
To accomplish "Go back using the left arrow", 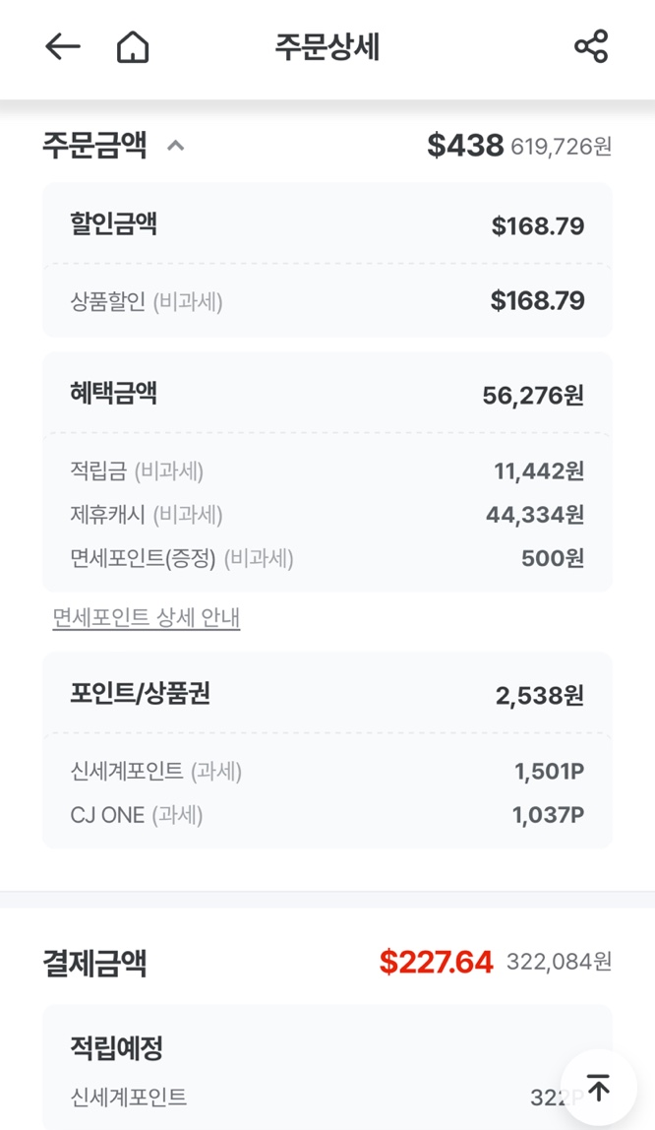I will pos(62,46).
